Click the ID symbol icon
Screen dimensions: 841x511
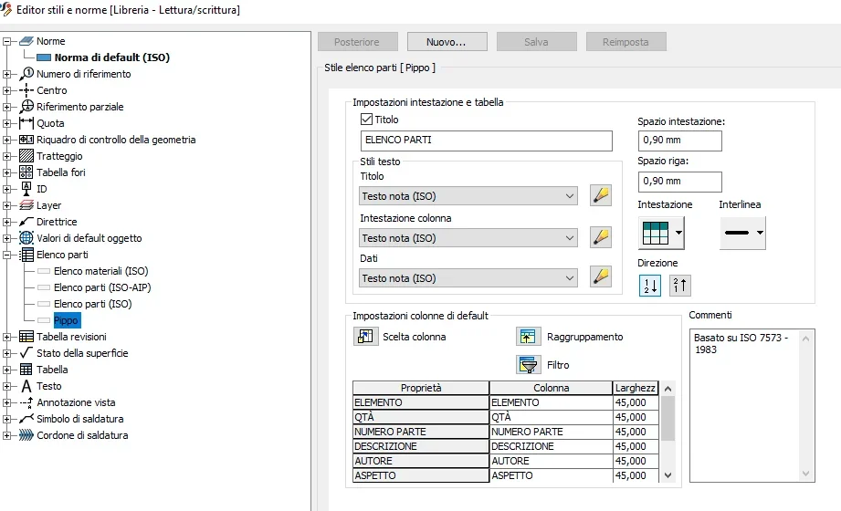26,189
